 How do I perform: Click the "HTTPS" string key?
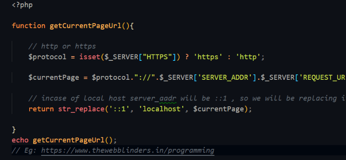[x=158, y=57]
